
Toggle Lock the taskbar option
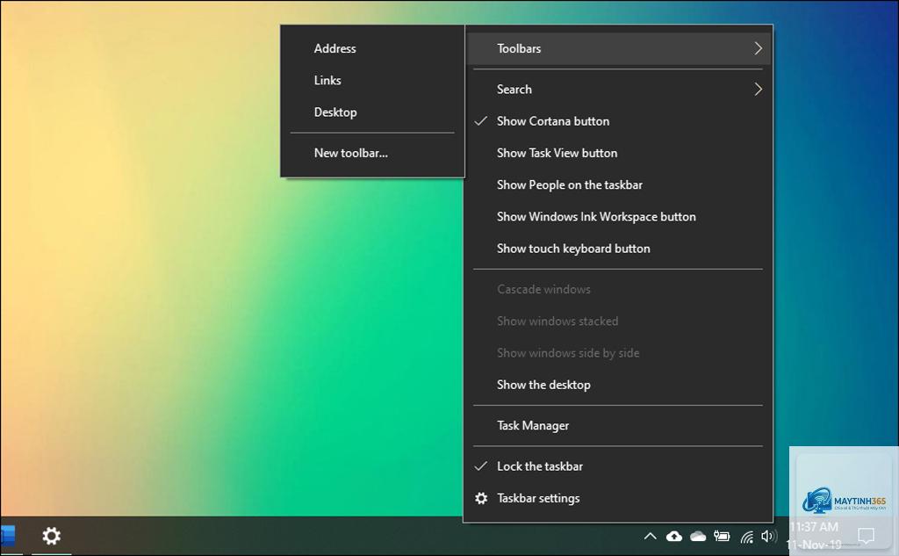click(x=618, y=466)
